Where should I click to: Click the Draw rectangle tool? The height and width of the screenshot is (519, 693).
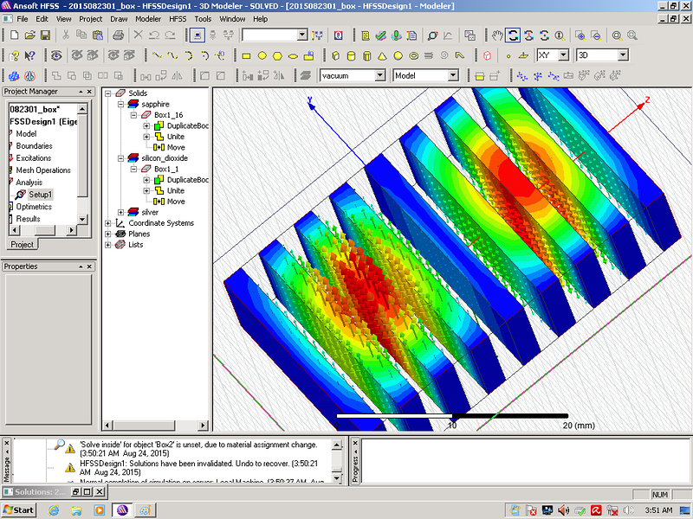pos(246,55)
